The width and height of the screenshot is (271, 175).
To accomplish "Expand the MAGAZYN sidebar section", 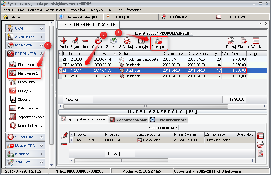I will [x=25, y=45].
